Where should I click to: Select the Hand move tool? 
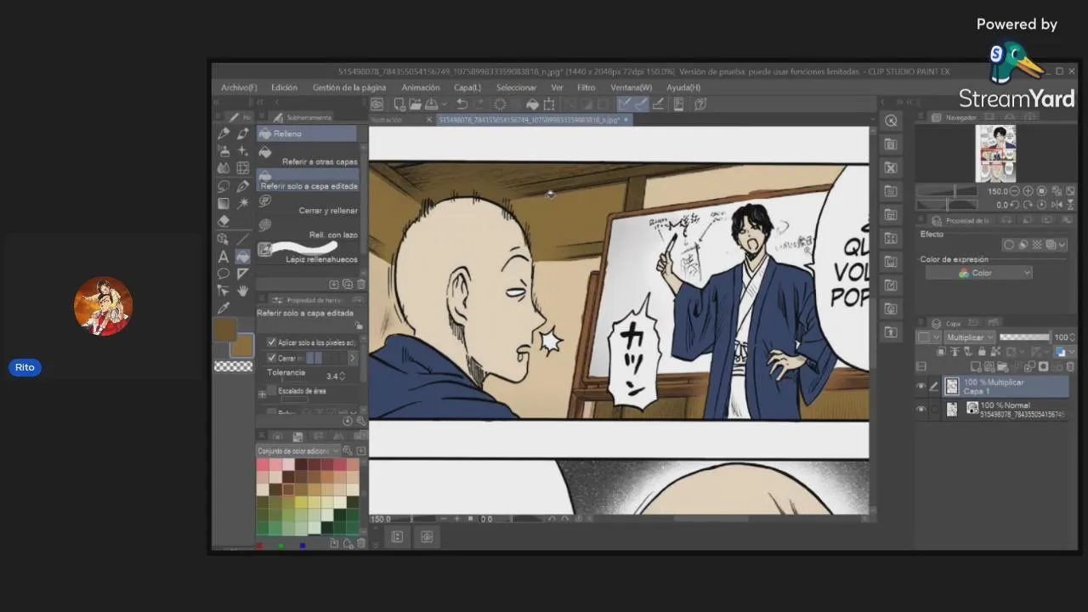click(242, 291)
